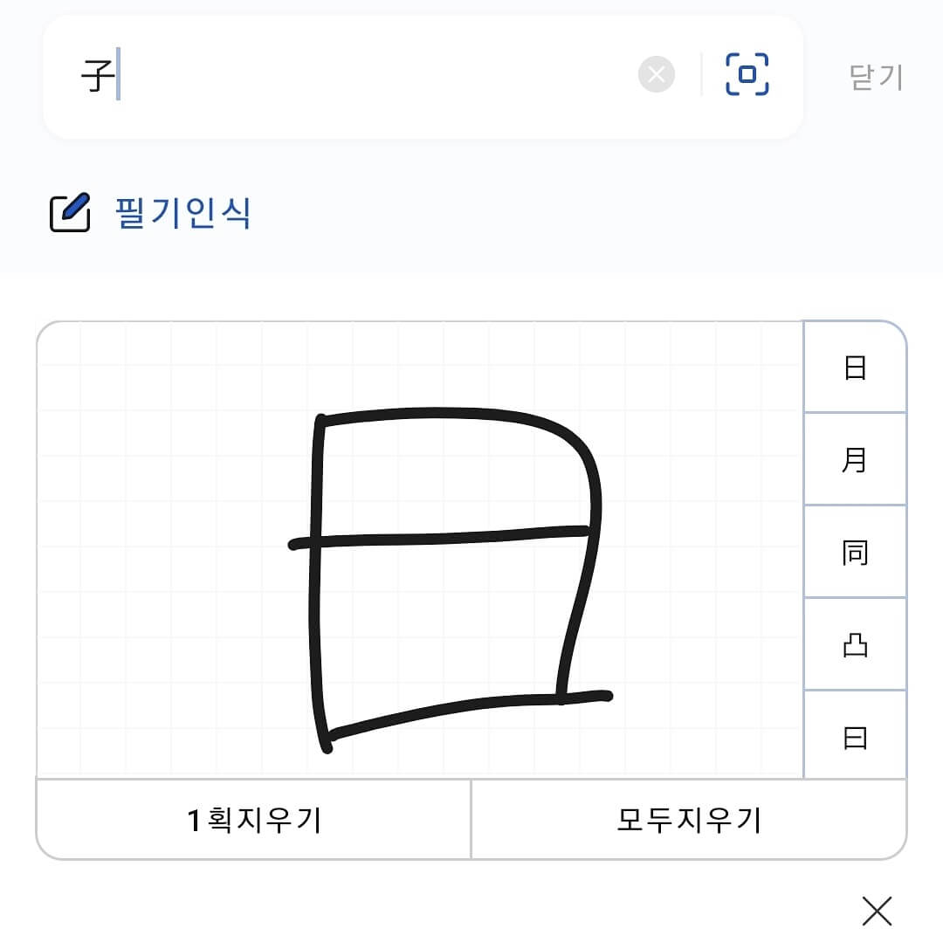Click the X close icon at bottom
Viewport: 943px width, 942px height.
pos(877,911)
